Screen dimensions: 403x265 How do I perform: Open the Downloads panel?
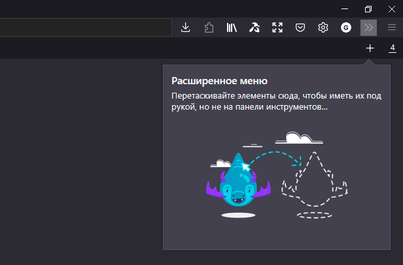185,27
